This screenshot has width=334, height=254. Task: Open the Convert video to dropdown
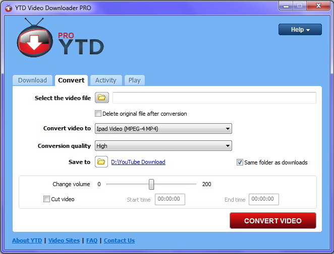pyautogui.click(x=163, y=129)
